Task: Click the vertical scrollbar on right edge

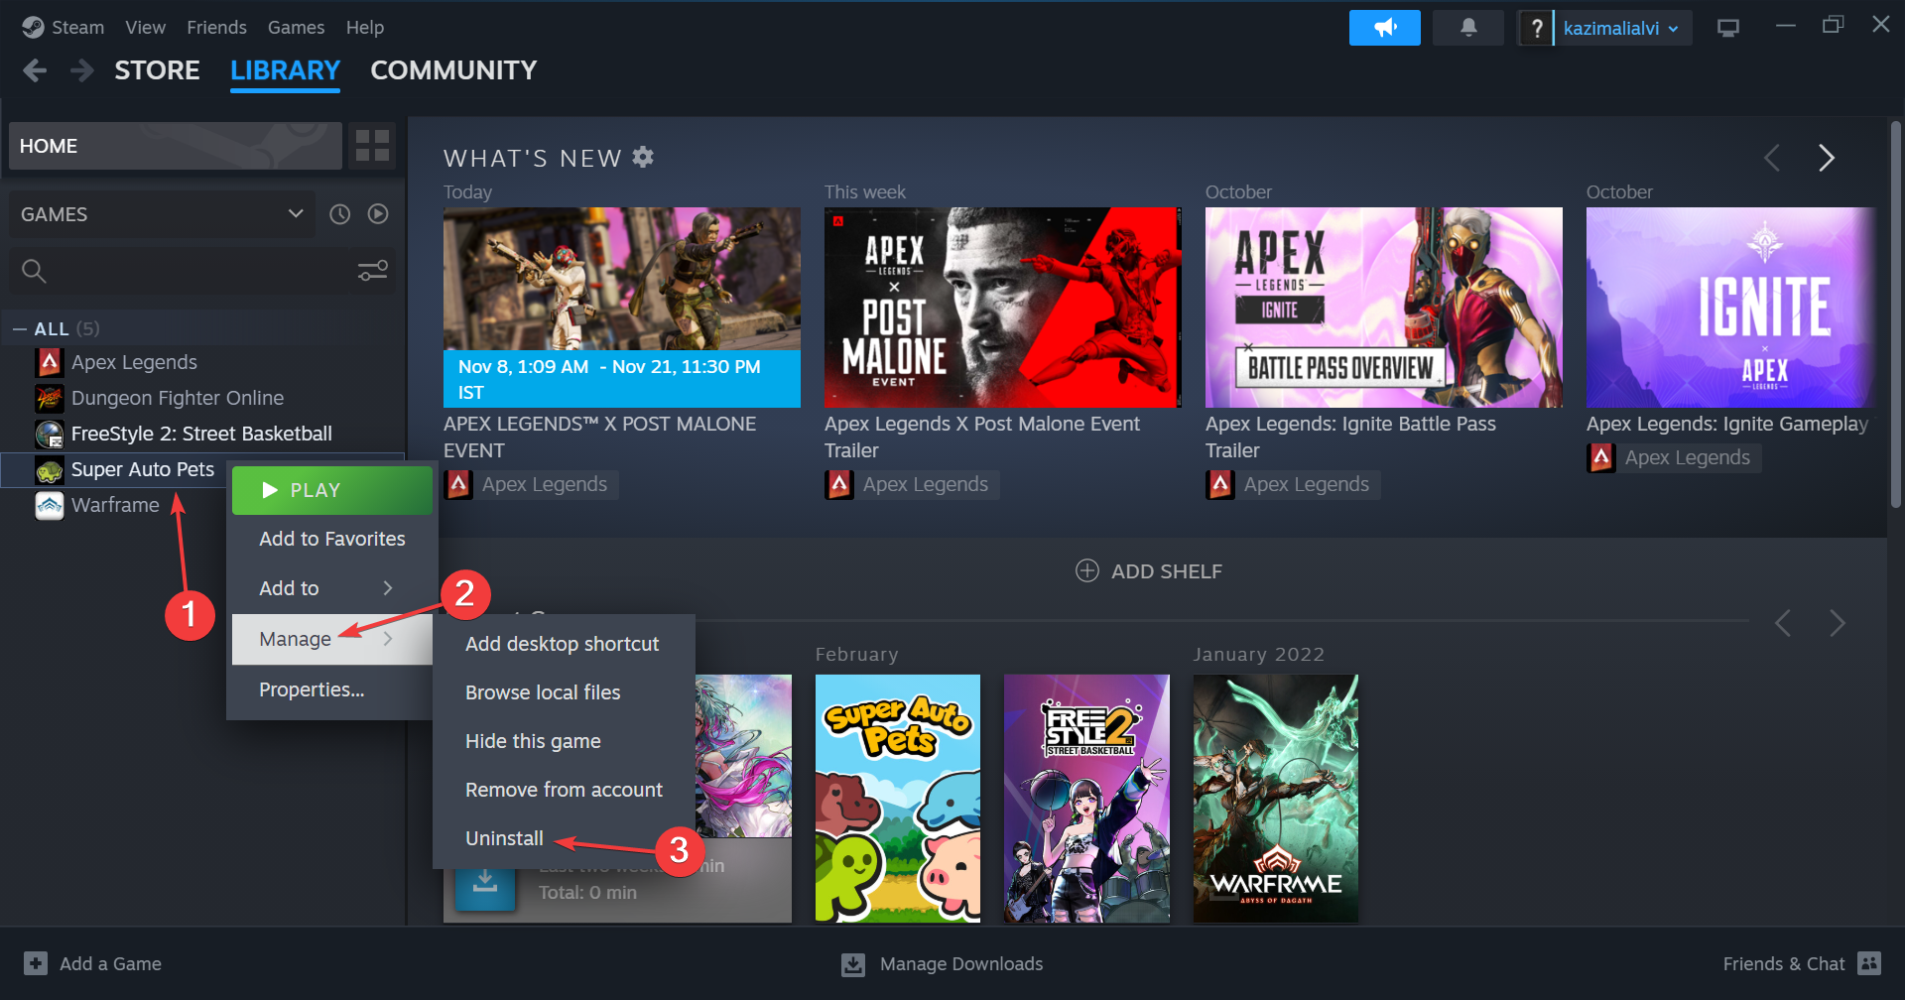Action: click(x=1895, y=312)
